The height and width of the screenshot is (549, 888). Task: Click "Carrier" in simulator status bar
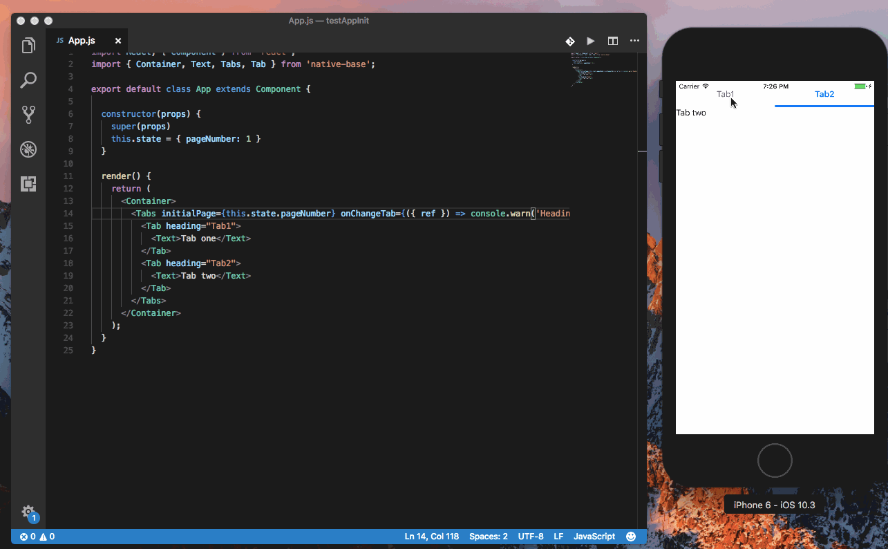[689, 86]
